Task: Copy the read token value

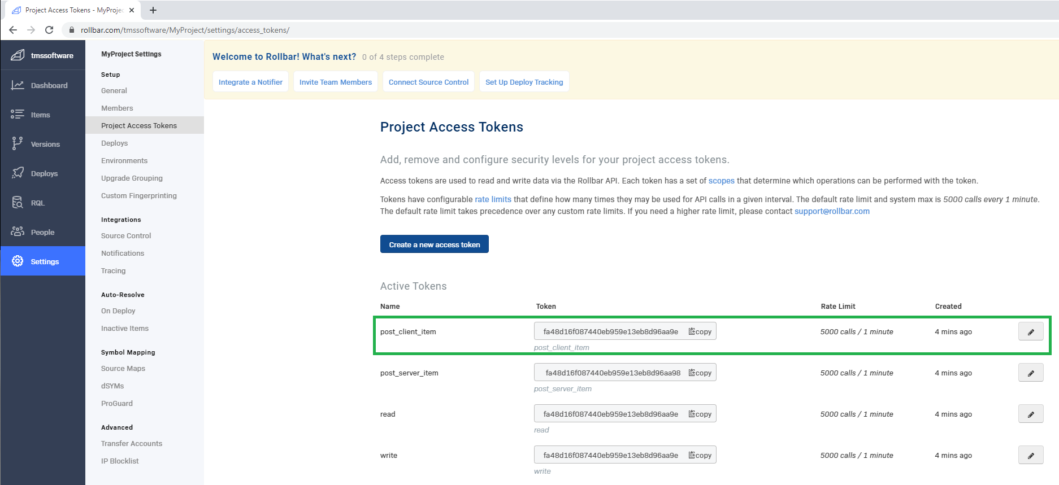Action: (x=700, y=414)
